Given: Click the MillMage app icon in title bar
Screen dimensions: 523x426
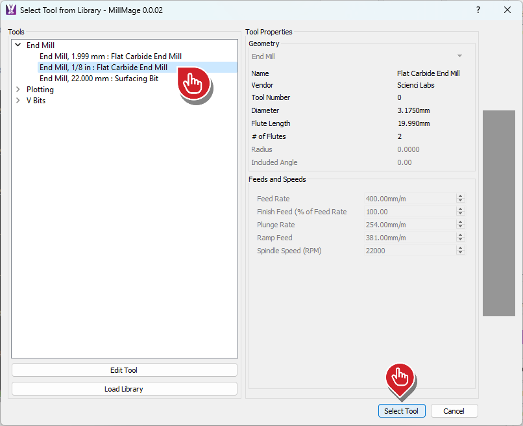Looking at the screenshot, I should click(x=10, y=10).
